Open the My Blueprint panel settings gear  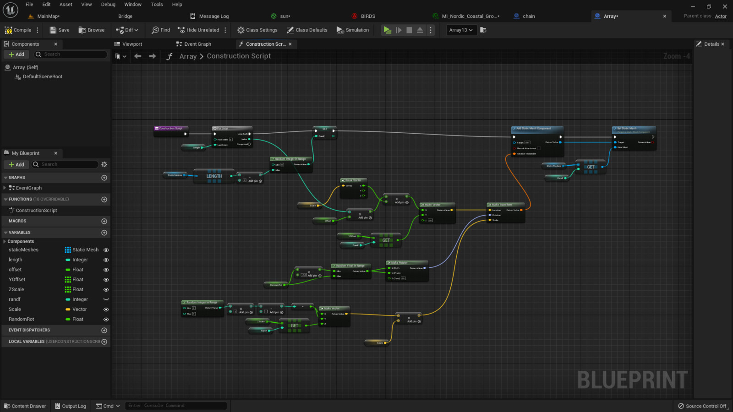pyautogui.click(x=104, y=164)
